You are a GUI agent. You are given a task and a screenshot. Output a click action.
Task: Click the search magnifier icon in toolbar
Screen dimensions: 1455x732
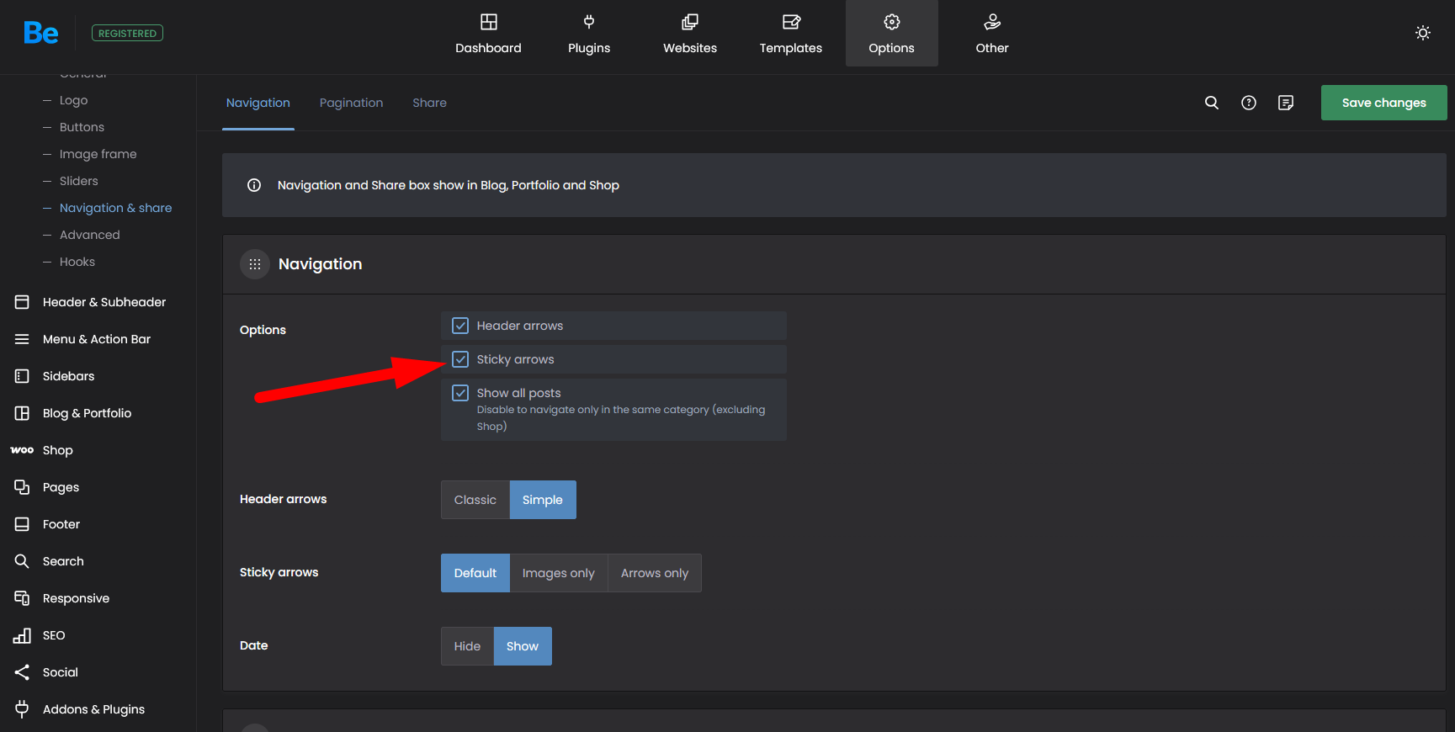click(1211, 103)
